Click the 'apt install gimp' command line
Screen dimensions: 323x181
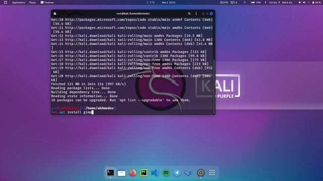75,112
